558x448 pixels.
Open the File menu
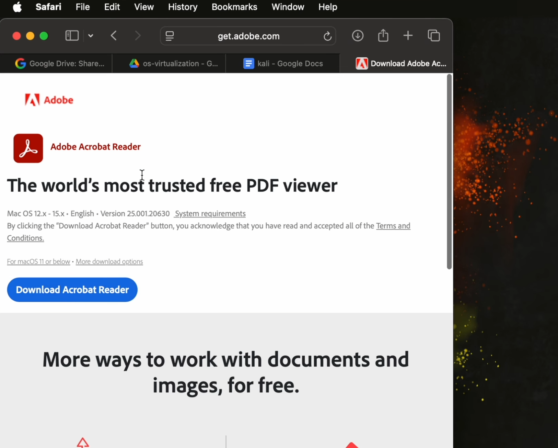click(x=83, y=7)
